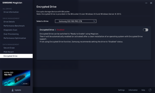The height and width of the screenshot is (93, 155).
Task: Click the Help link in footer
Action: (143, 90)
